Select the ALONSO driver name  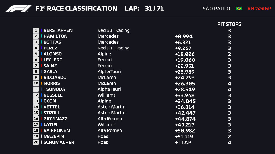(x=53, y=54)
